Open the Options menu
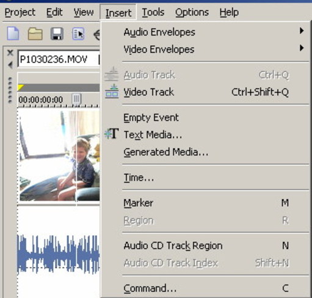 click(192, 12)
